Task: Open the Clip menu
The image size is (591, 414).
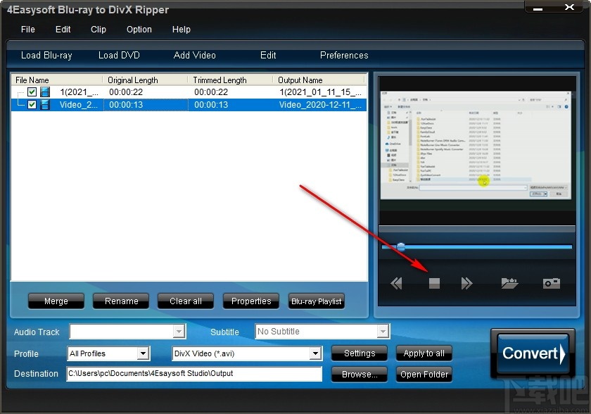Action: pyautogui.click(x=98, y=30)
